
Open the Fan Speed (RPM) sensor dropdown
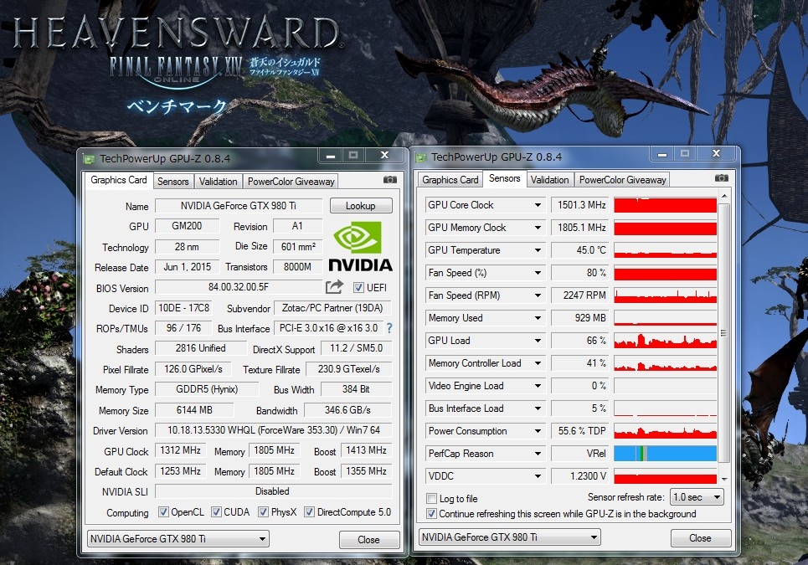[538, 295]
